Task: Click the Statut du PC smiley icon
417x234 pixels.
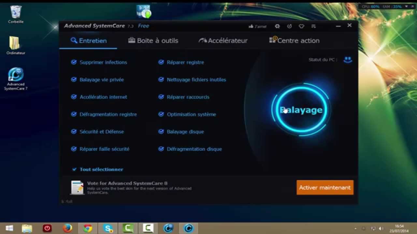Action: (348, 59)
